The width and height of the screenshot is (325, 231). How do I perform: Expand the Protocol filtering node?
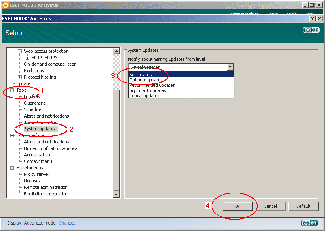click(19, 77)
